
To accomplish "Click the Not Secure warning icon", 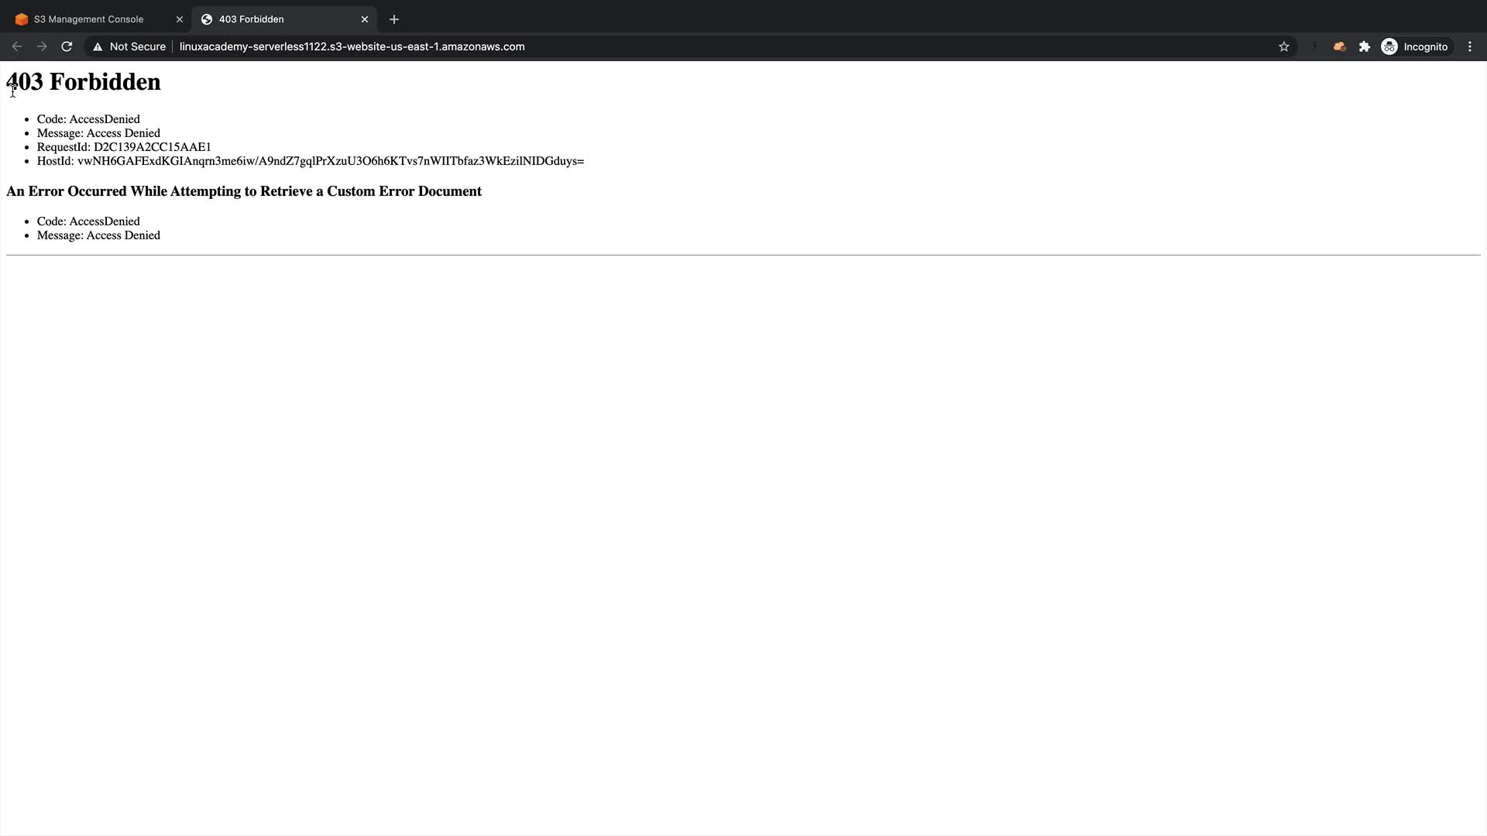I will [x=98, y=46].
